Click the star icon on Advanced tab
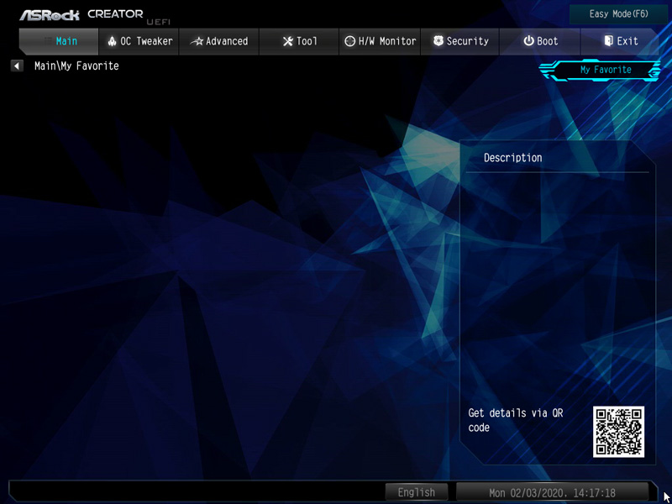 click(197, 41)
